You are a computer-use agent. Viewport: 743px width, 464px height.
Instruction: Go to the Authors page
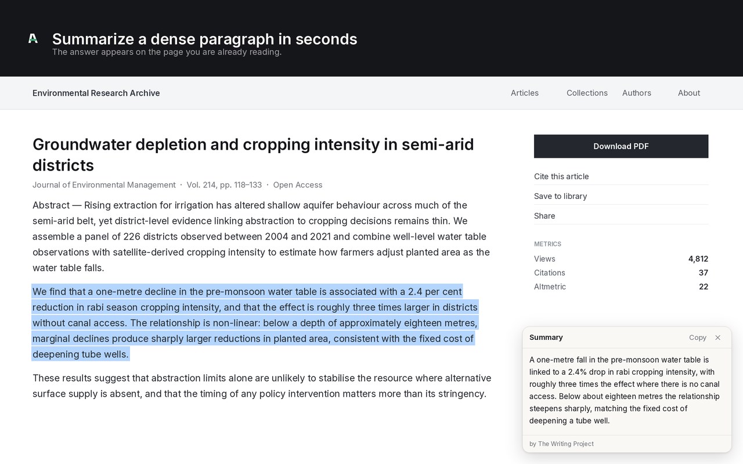tap(637, 93)
